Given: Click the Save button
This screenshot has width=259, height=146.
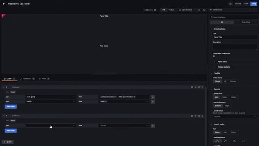Looking at the screenshot, I should point(246,4).
